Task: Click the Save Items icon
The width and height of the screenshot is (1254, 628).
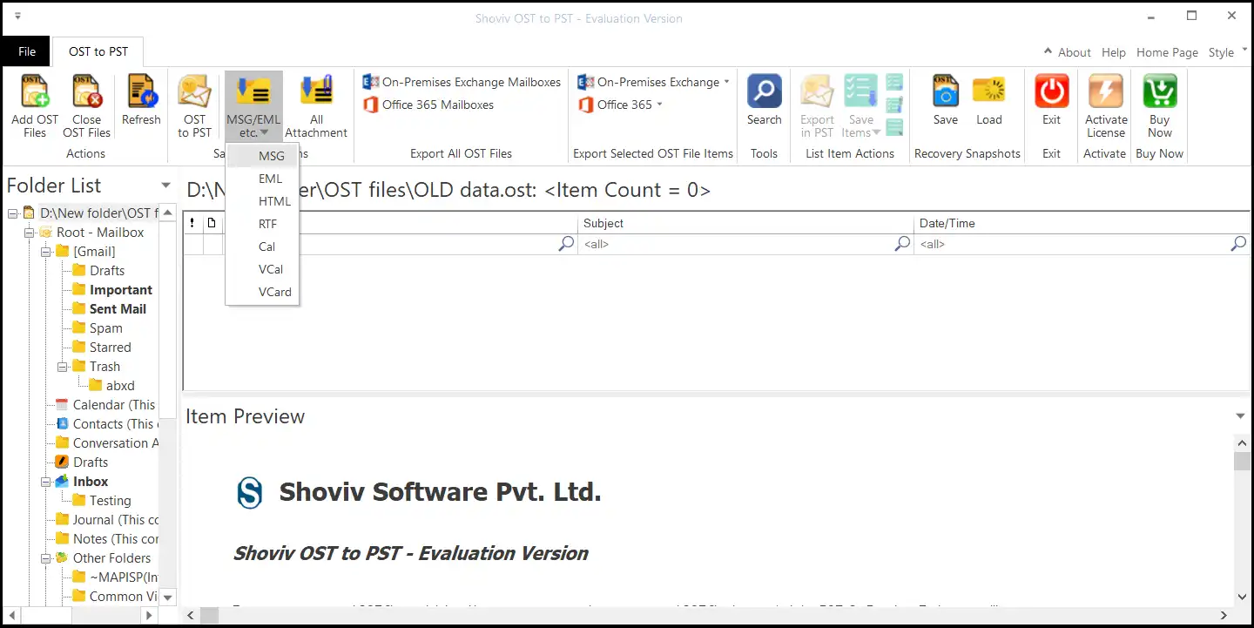Action: (x=860, y=91)
